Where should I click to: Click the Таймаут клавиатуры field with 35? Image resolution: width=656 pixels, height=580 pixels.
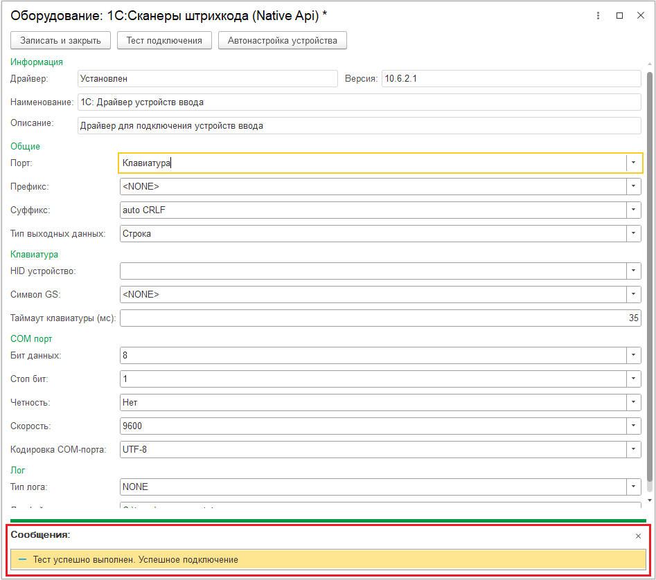click(380, 318)
